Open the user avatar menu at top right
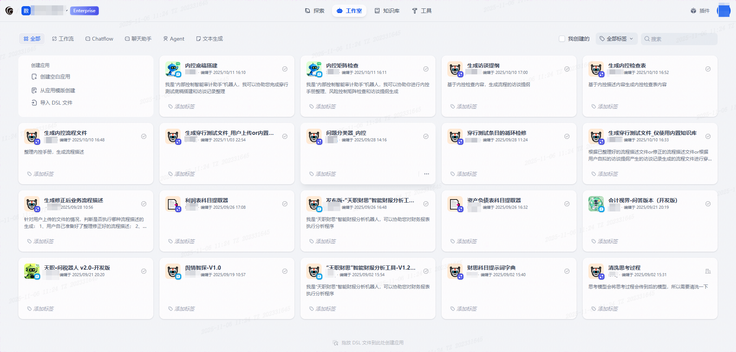The image size is (736, 352). point(724,11)
